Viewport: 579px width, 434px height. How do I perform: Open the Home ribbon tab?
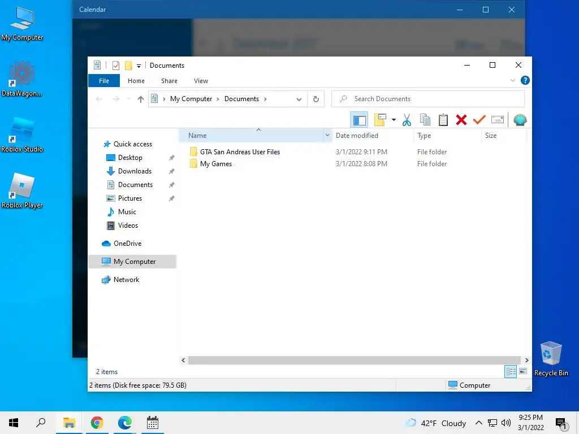pyautogui.click(x=136, y=81)
